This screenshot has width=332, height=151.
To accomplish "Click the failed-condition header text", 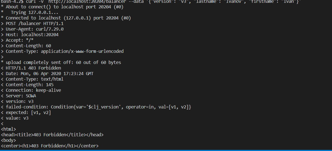I will (x=96, y=107).
